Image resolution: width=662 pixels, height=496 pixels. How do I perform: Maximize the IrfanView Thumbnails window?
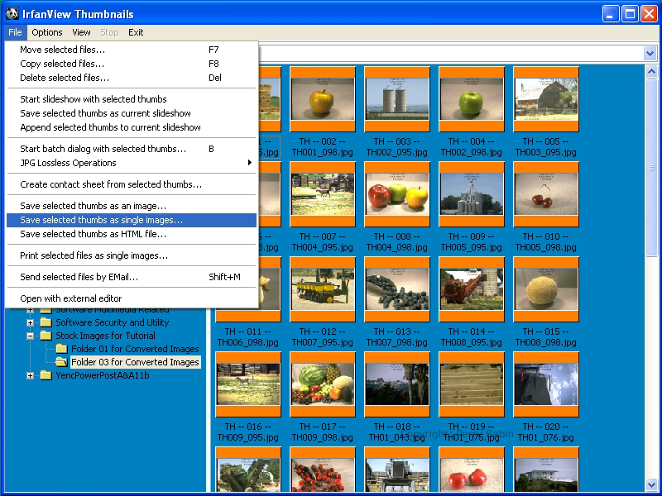pyautogui.click(x=630, y=14)
